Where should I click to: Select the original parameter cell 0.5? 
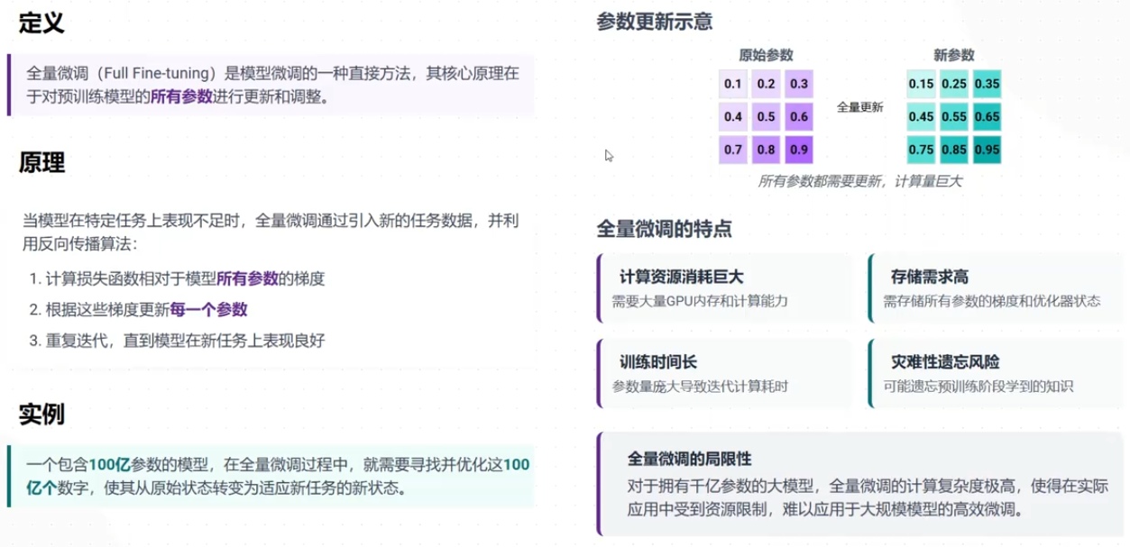tap(766, 117)
